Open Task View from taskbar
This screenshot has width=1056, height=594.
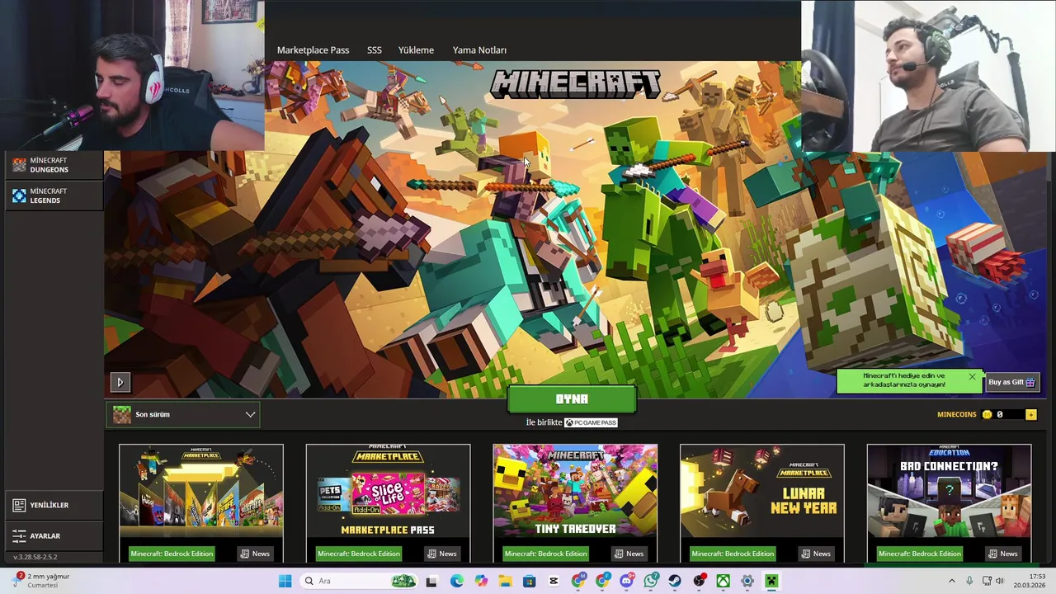pos(431,581)
